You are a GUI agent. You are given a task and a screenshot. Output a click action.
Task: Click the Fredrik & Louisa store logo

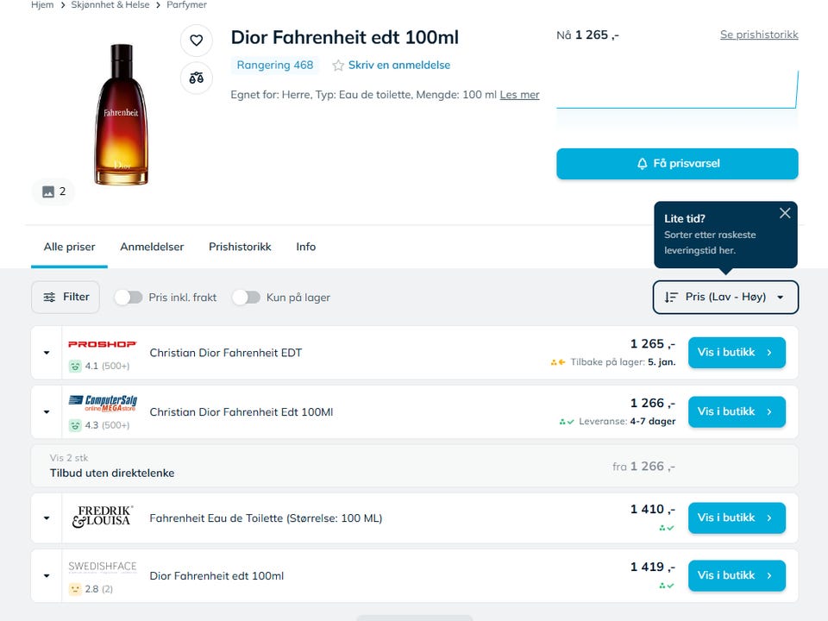103,517
